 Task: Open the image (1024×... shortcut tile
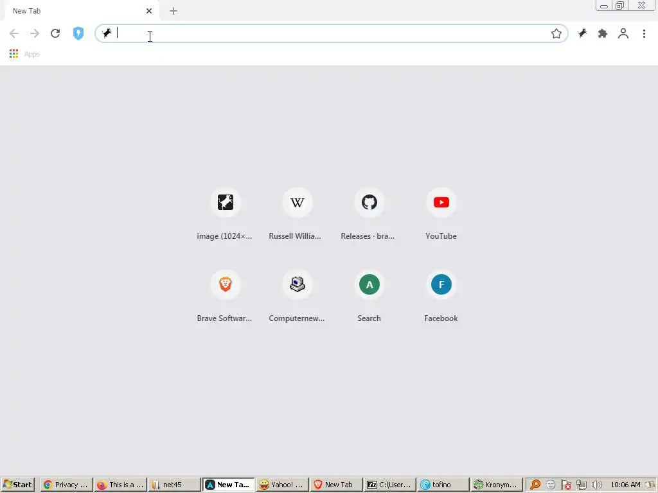[225, 214]
